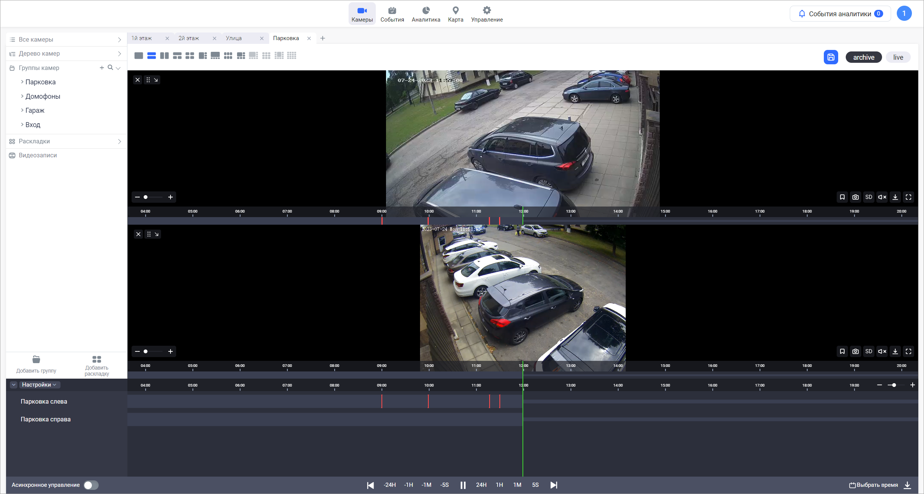Expand the Гараж camera group

(22, 110)
